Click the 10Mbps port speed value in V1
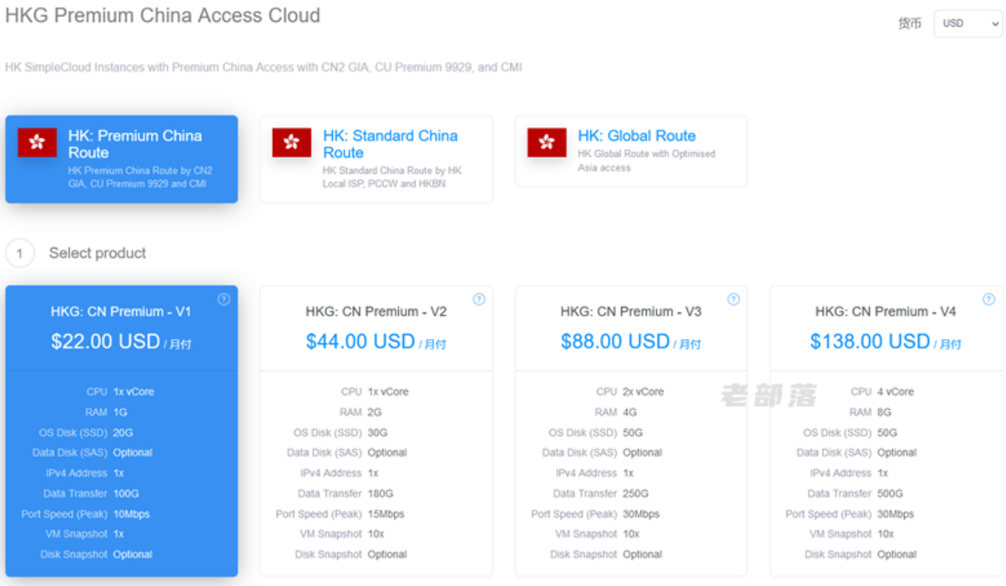The width and height of the screenshot is (1006, 586). tap(132, 514)
